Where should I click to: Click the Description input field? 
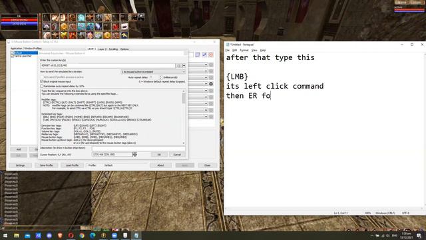(138, 148)
